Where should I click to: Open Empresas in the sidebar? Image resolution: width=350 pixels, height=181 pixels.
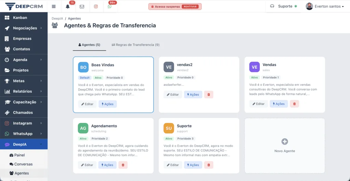click(24, 39)
